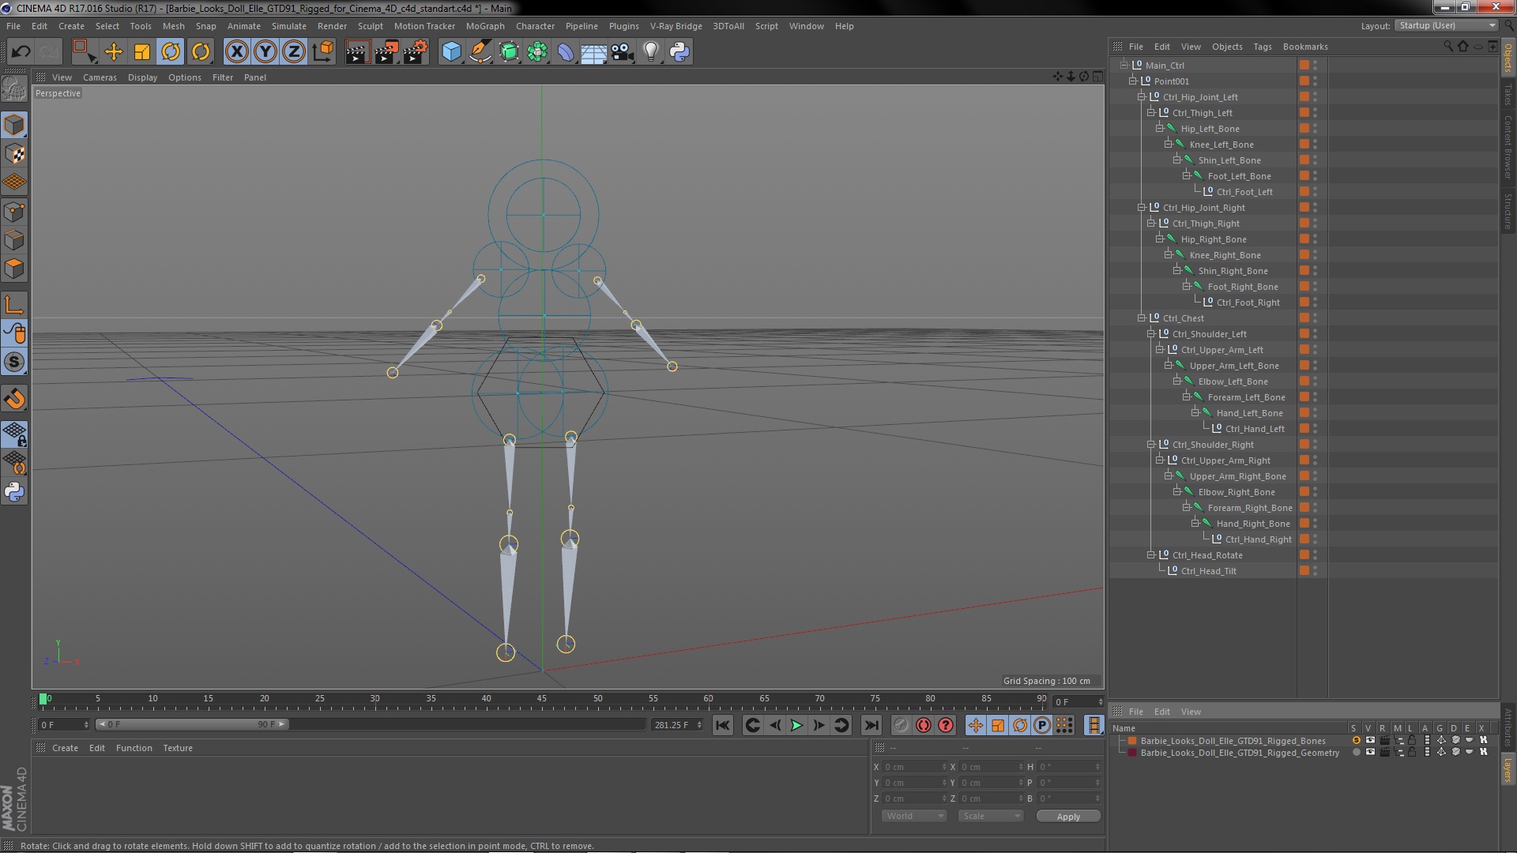Image resolution: width=1517 pixels, height=853 pixels.
Task: Open the Simulate menu
Action: pos(289,26)
